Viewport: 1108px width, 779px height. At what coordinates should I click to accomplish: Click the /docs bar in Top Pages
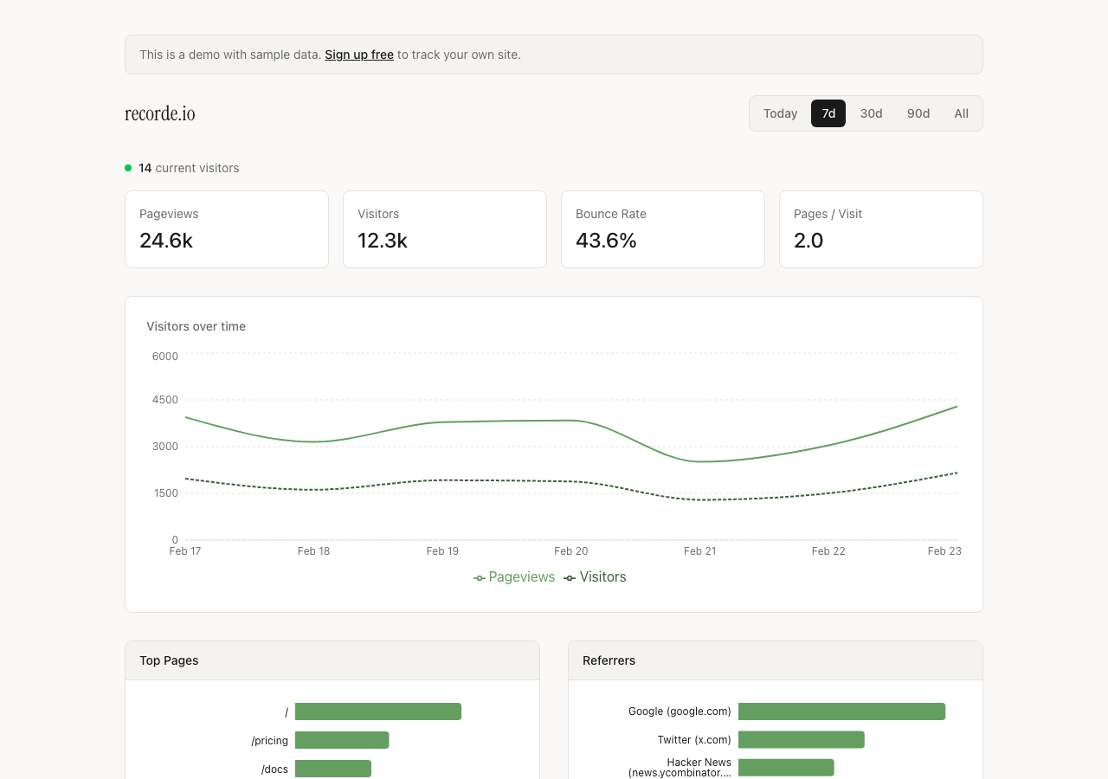tap(333, 769)
